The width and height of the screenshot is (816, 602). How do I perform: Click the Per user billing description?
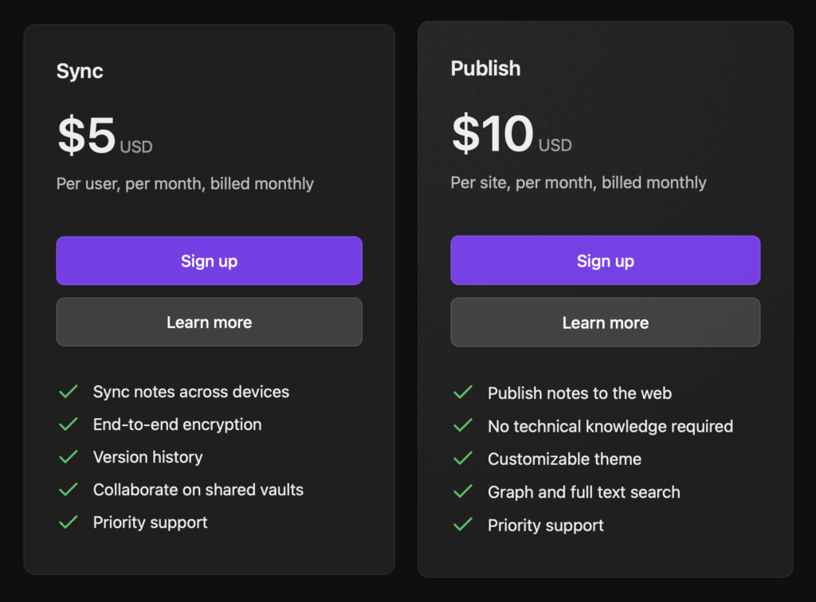[185, 184]
